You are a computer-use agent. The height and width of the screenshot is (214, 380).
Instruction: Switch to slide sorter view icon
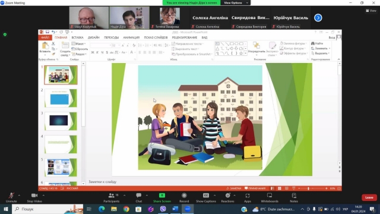coord(280,188)
